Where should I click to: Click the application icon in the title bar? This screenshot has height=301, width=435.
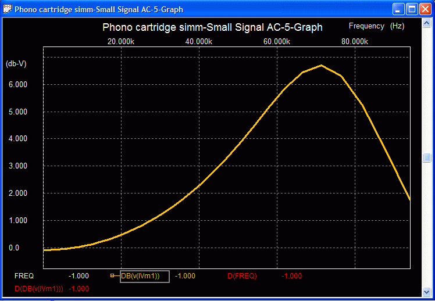(x=8, y=9)
